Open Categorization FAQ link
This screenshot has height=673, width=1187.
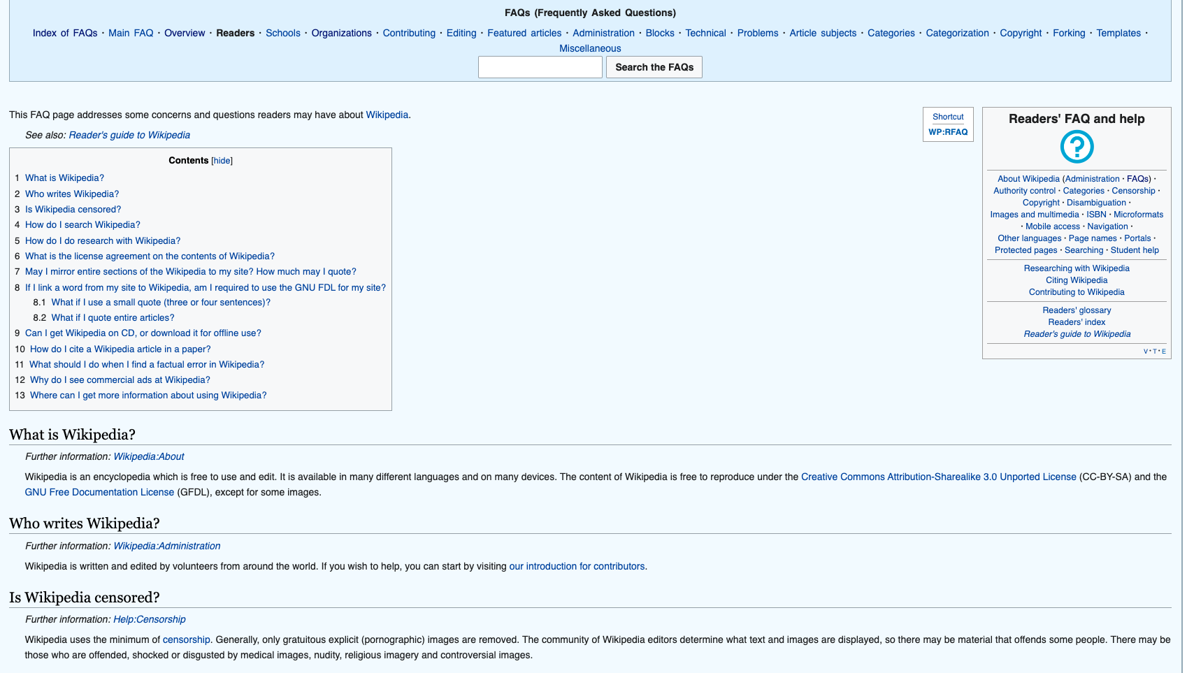957,33
